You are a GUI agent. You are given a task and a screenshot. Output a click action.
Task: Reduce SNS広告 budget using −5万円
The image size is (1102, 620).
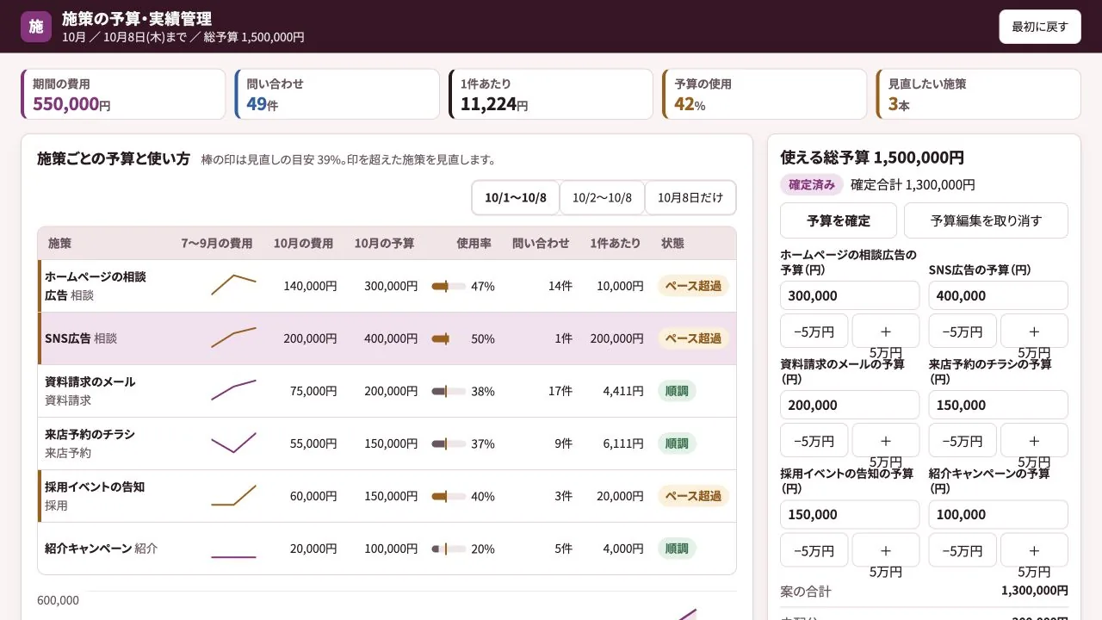tap(963, 332)
